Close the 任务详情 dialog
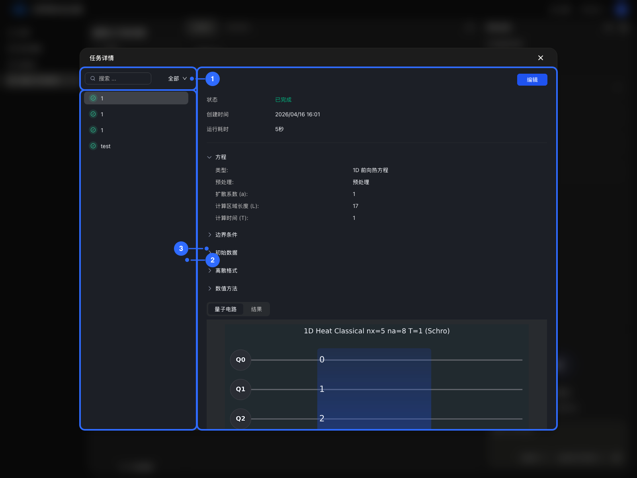Image resolution: width=637 pixels, height=478 pixels. coord(540,58)
